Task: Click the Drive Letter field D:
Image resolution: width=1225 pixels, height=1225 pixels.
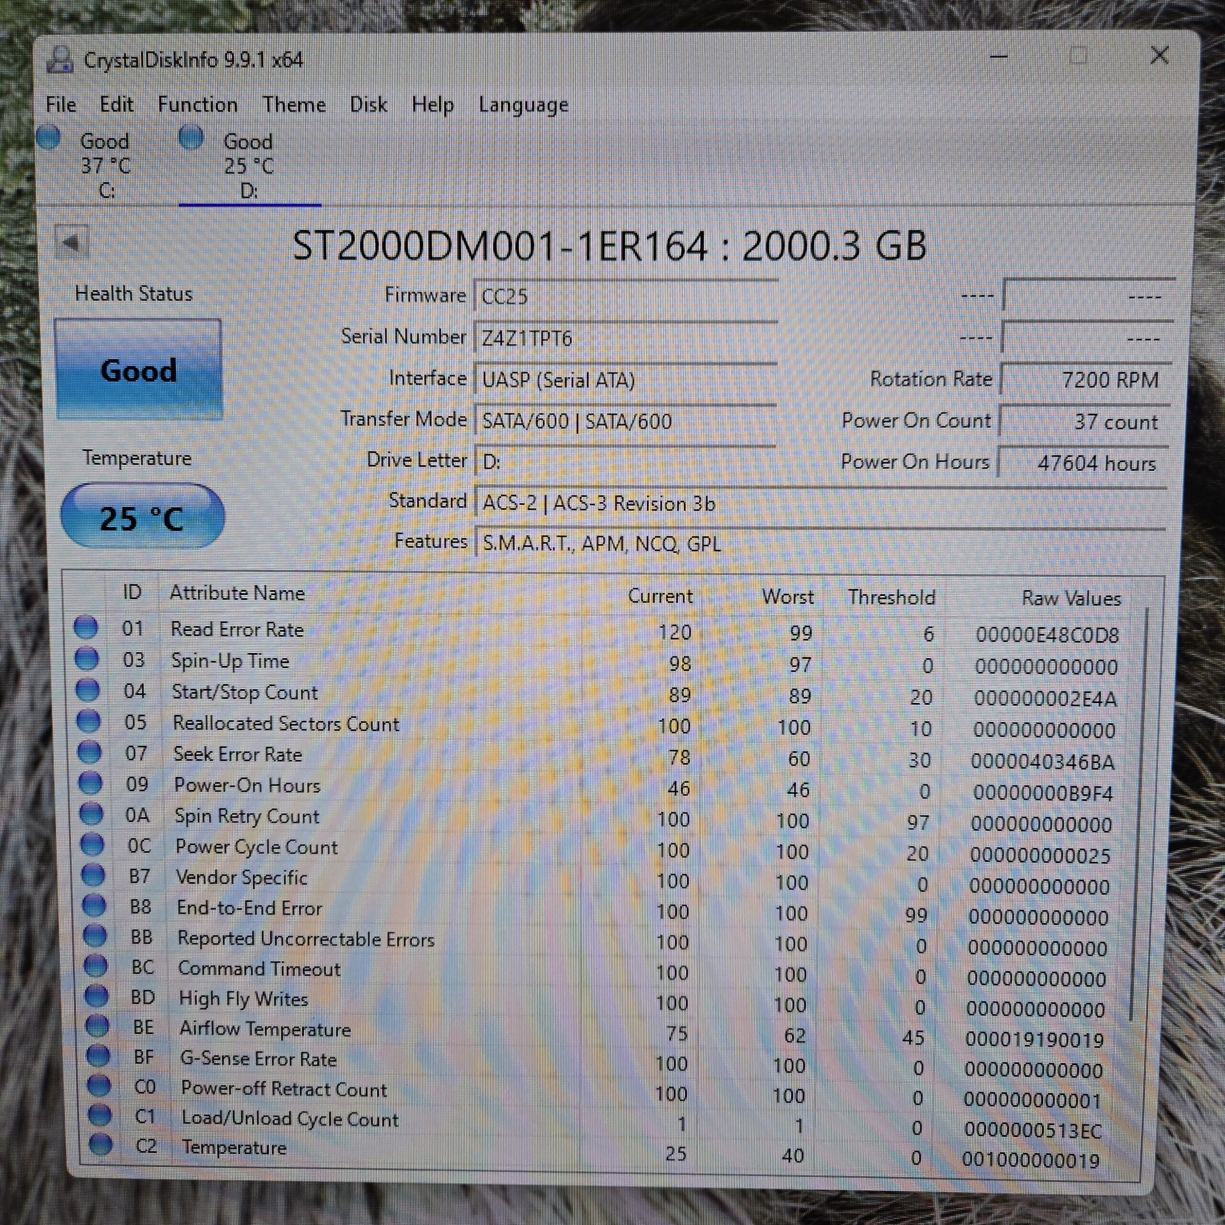Action: (625, 462)
